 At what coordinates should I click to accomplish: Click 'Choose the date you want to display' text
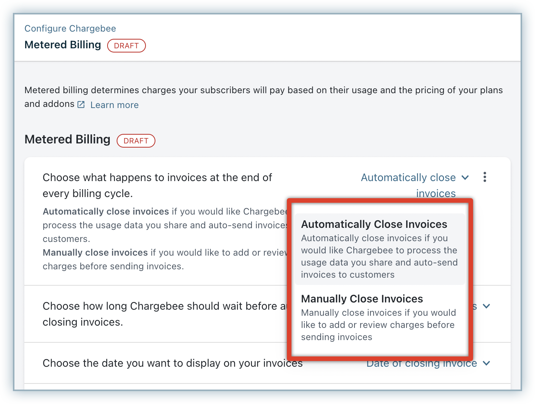pyautogui.click(x=173, y=363)
